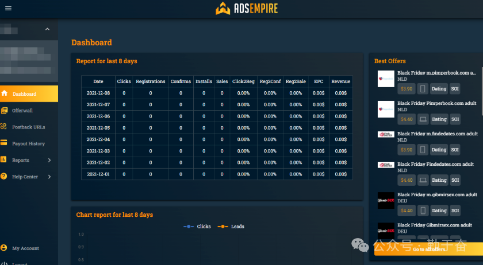Click the Pimperbook.com adult offer thumbnail
The width and height of the screenshot is (483, 265).
click(x=386, y=109)
